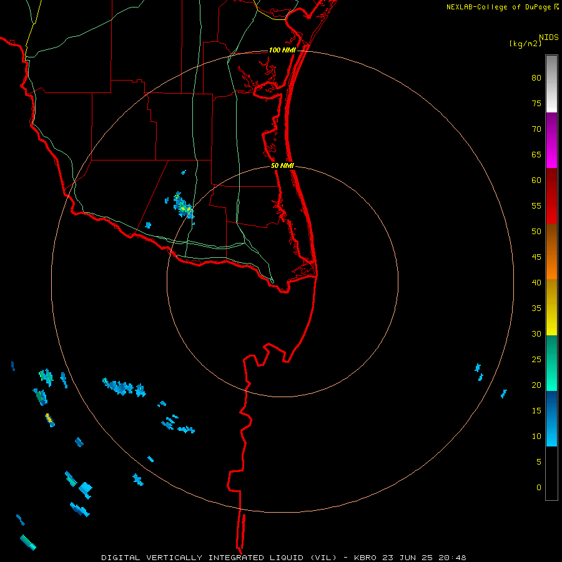This screenshot has height=562, width=562.
Task: Pick the orange-brown segment of the legend bar
Action: (551, 251)
